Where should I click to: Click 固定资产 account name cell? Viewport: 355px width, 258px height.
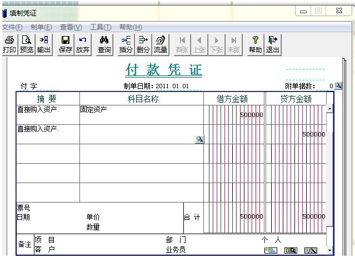pyautogui.click(x=142, y=115)
